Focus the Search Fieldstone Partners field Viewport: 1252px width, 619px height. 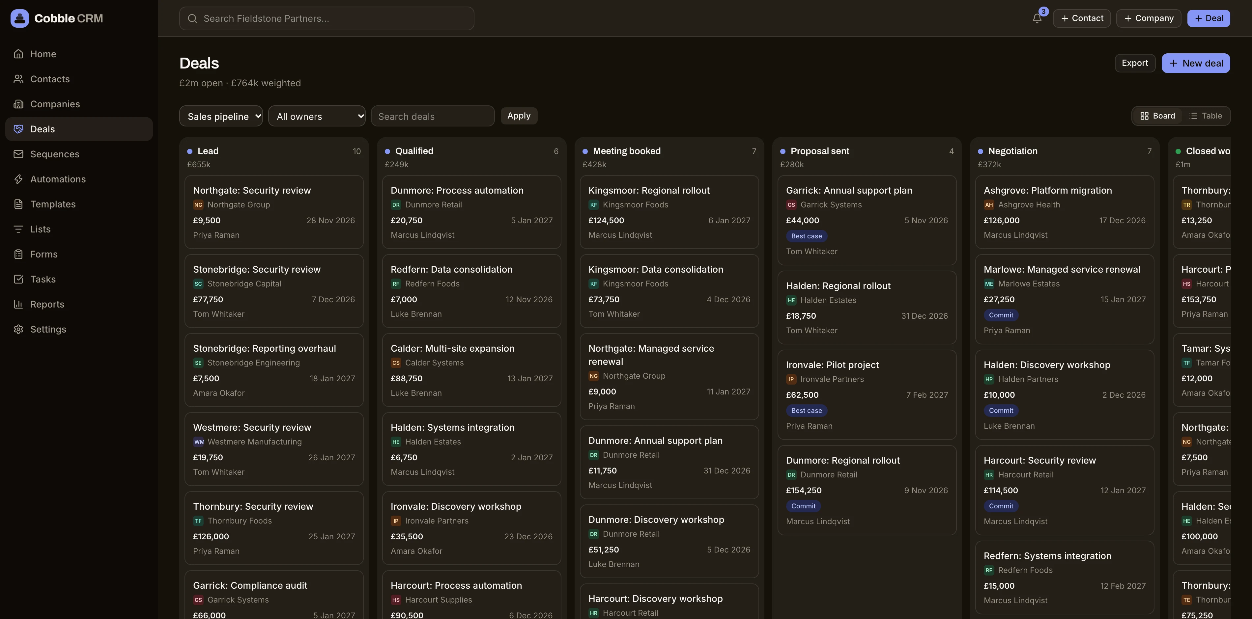point(327,18)
